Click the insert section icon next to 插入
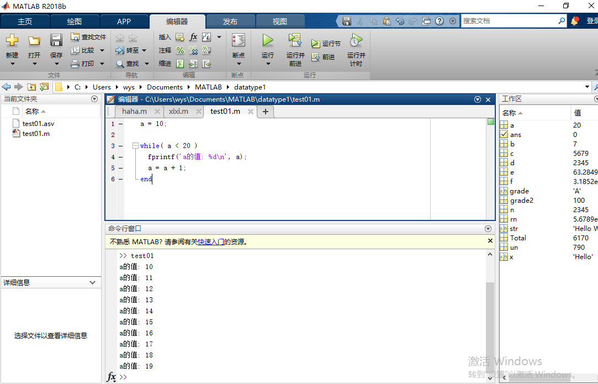This screenshot has width=598, height=384. click(180, 37)
